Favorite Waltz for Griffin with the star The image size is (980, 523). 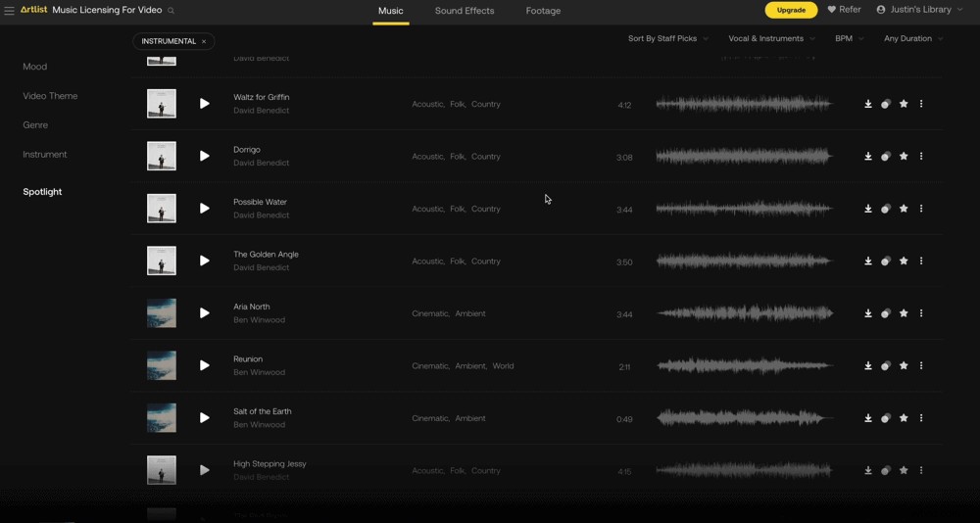(x=904, y=104)
